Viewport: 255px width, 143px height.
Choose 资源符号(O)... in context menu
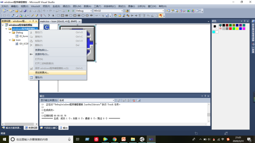coord(57,54)
